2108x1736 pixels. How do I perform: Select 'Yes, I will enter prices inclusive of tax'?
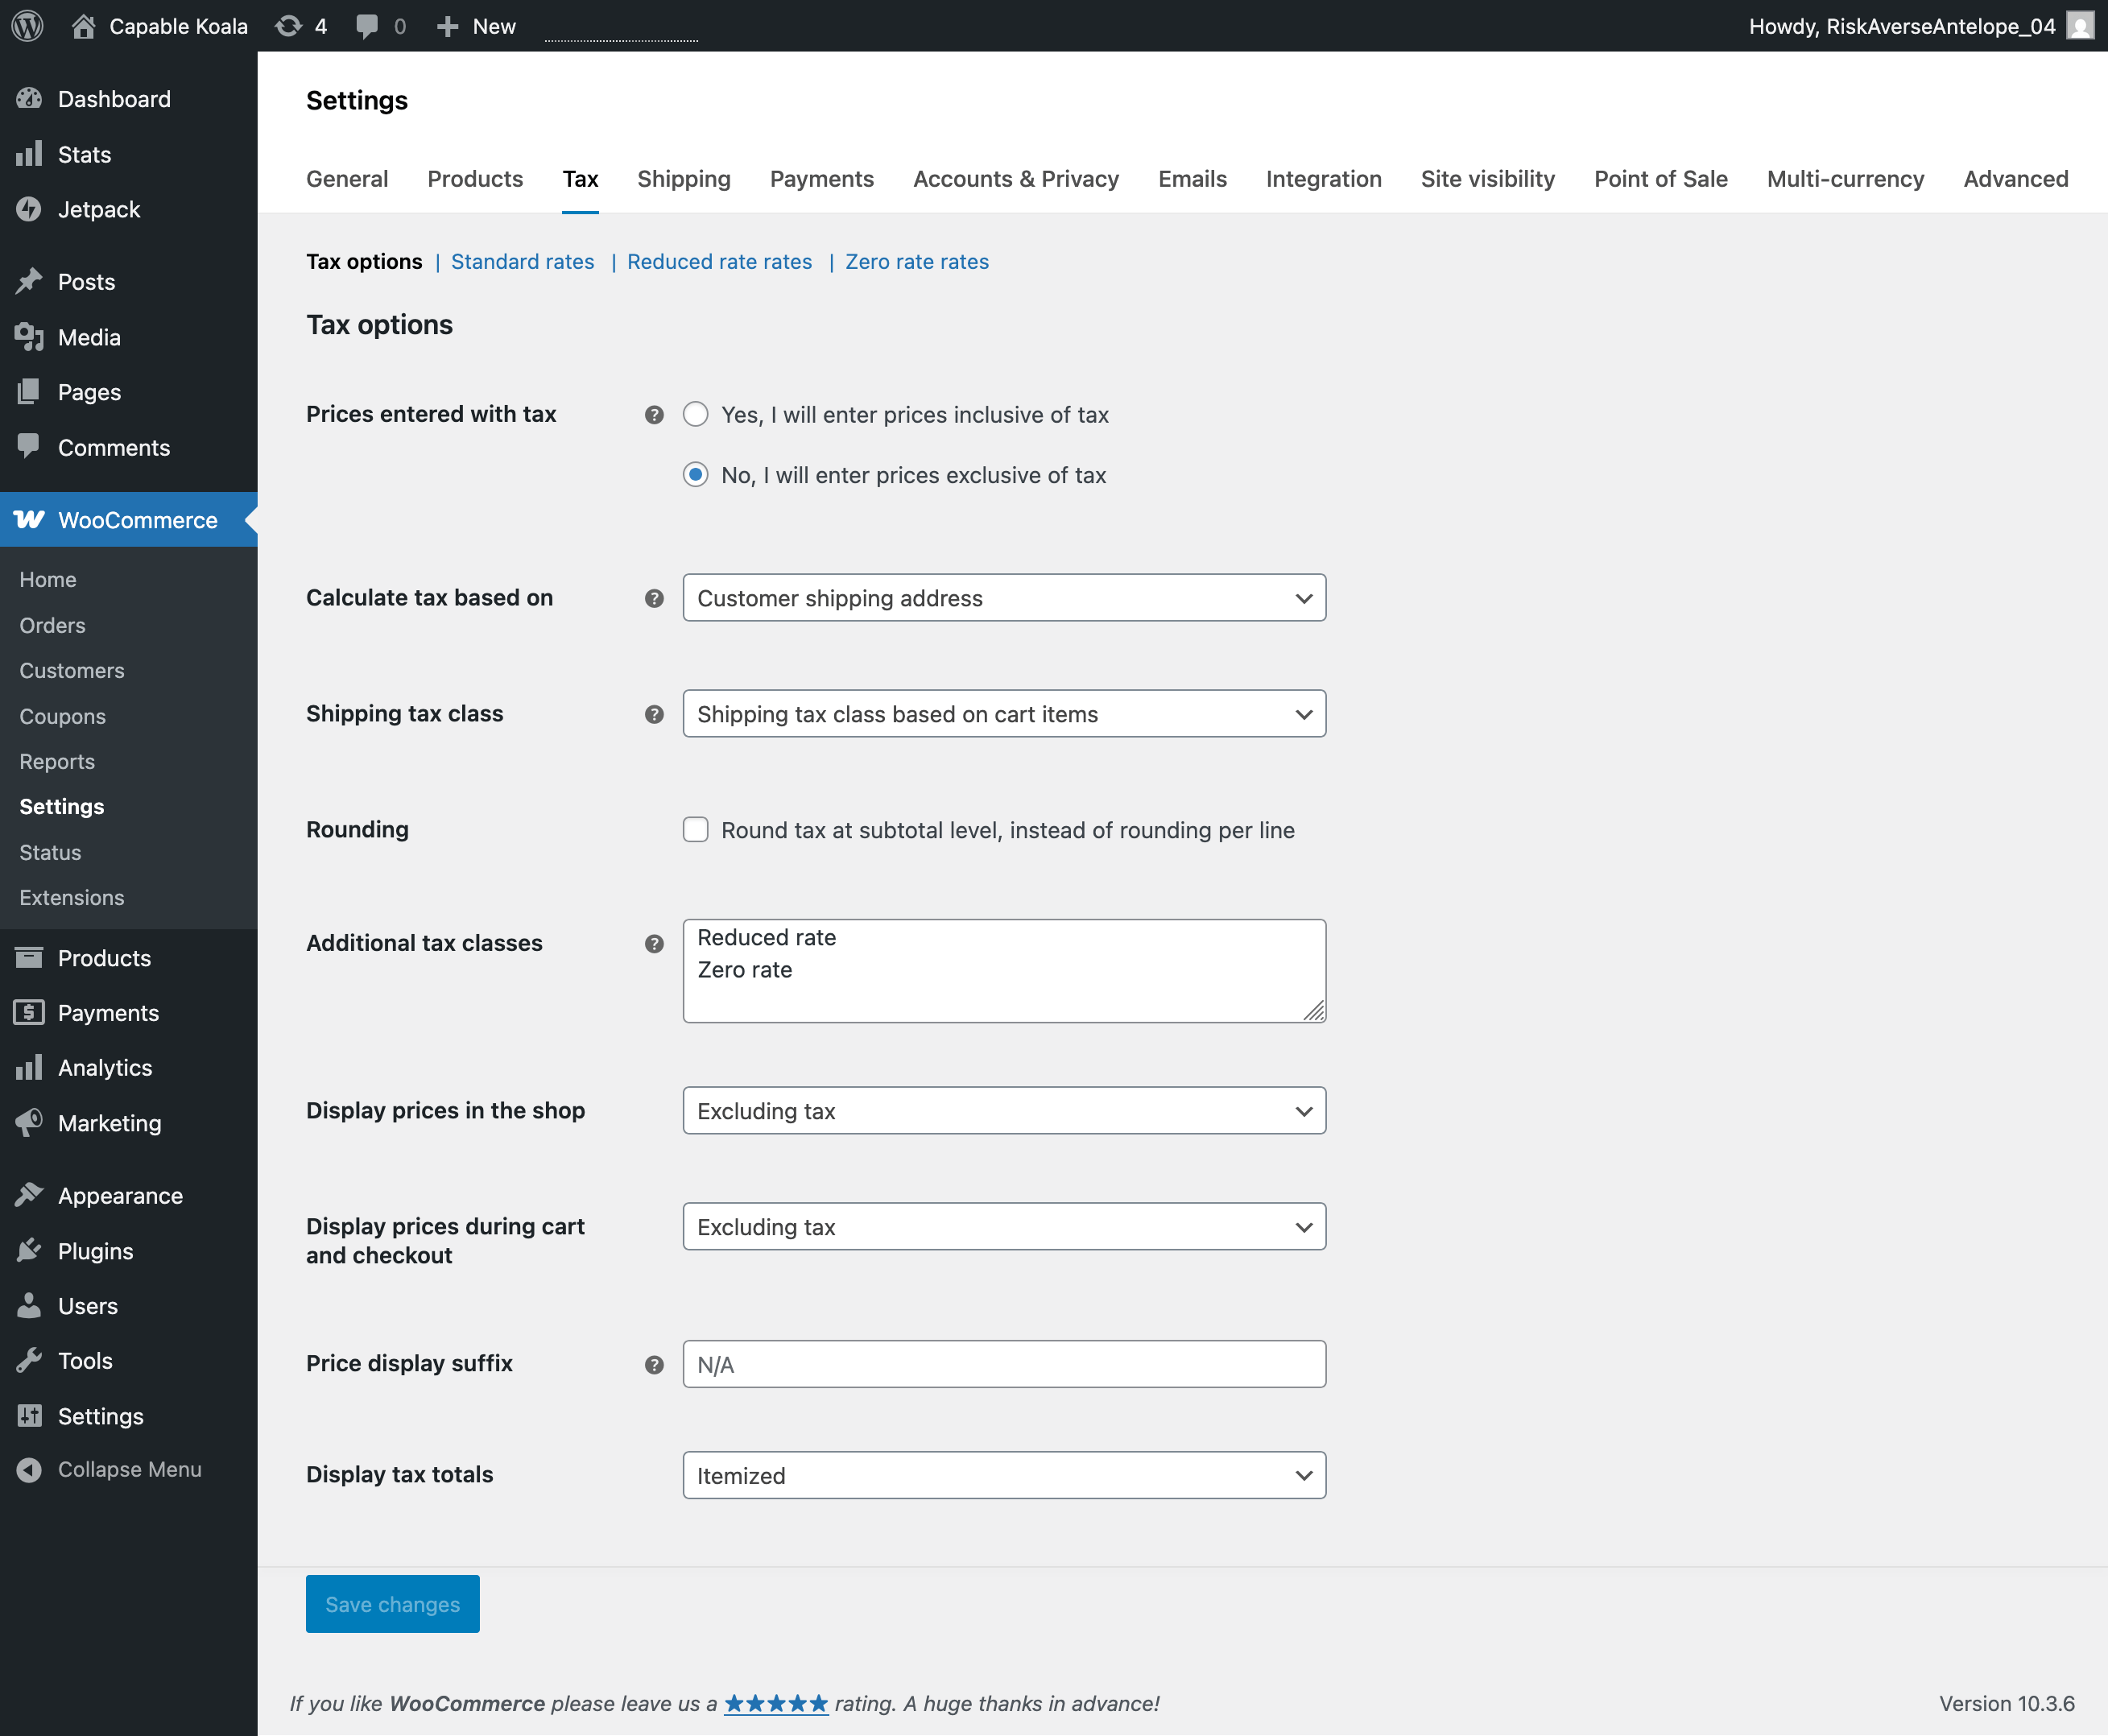[696, 414]
